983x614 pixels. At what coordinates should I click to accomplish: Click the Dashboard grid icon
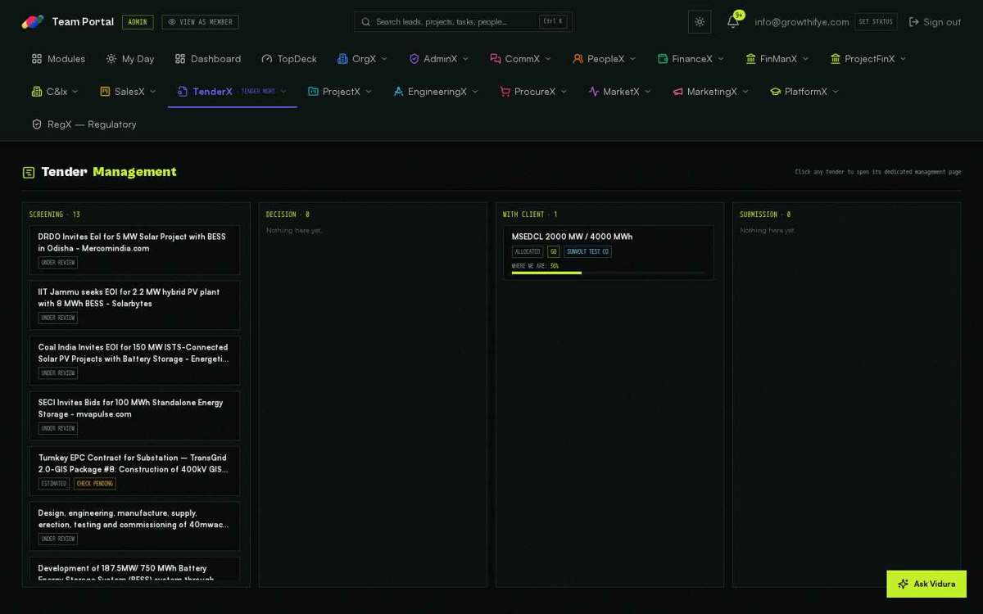click(x=180, y=59)
